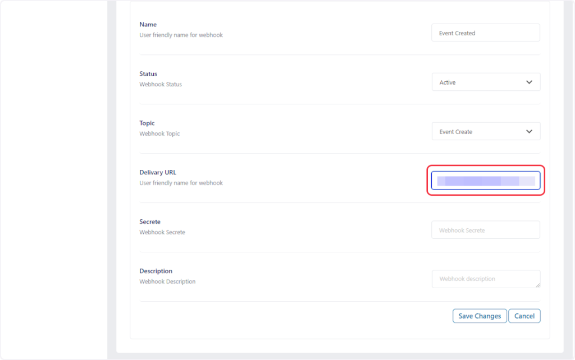Image resolution: width=575 pixels, height=360 pixels.
Task: Click the Name field containing Event Created
Action: 485,33
